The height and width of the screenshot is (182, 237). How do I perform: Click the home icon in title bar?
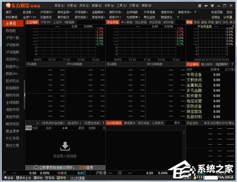pyautogui.click(x=200, y=6)
